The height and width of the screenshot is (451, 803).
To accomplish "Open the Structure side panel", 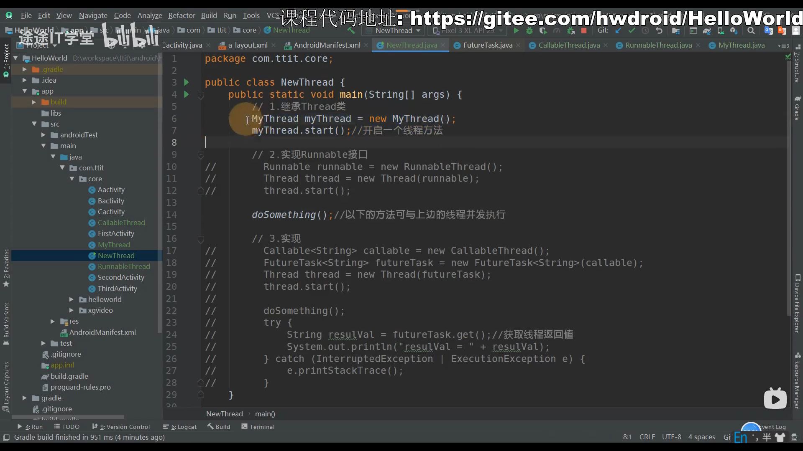I will (797, 63).
